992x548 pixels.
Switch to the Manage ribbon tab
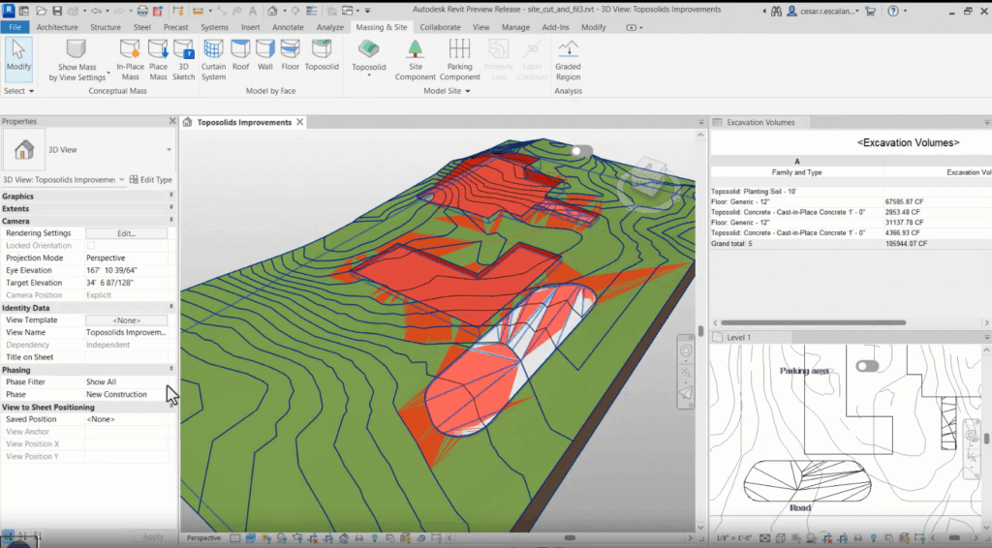pyautogui.click(x=515, y=27)
